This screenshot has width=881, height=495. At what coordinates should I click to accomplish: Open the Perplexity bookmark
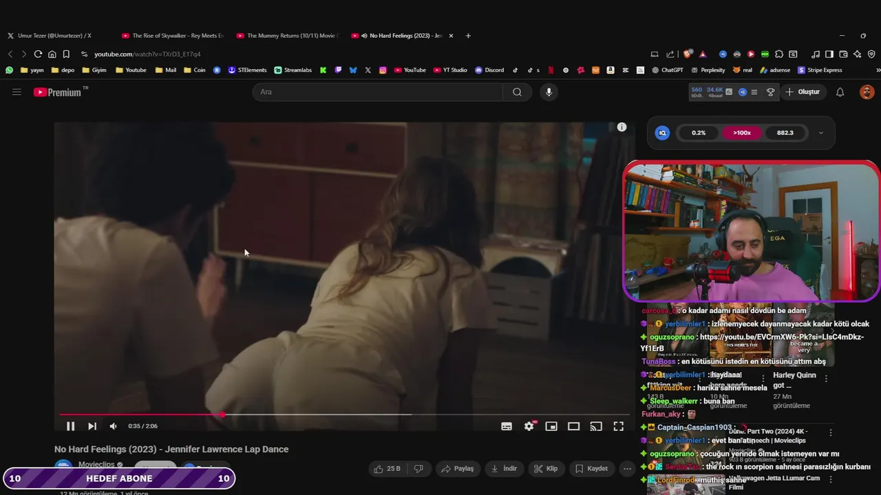[x=708, y=70]
